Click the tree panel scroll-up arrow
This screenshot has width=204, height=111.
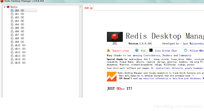coord(80,7)
